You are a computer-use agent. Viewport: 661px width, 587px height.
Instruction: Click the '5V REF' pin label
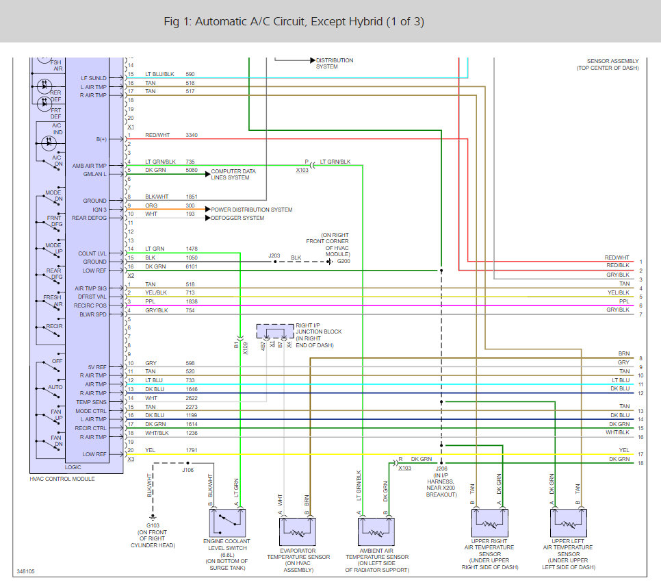97,367
